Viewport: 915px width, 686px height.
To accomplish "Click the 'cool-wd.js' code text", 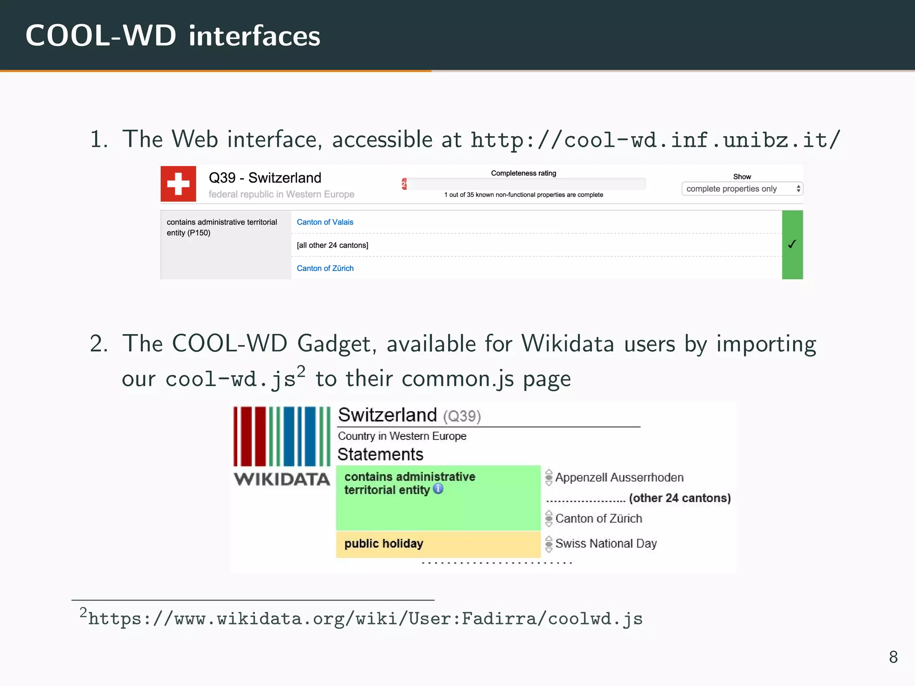I will click(231, 379).
